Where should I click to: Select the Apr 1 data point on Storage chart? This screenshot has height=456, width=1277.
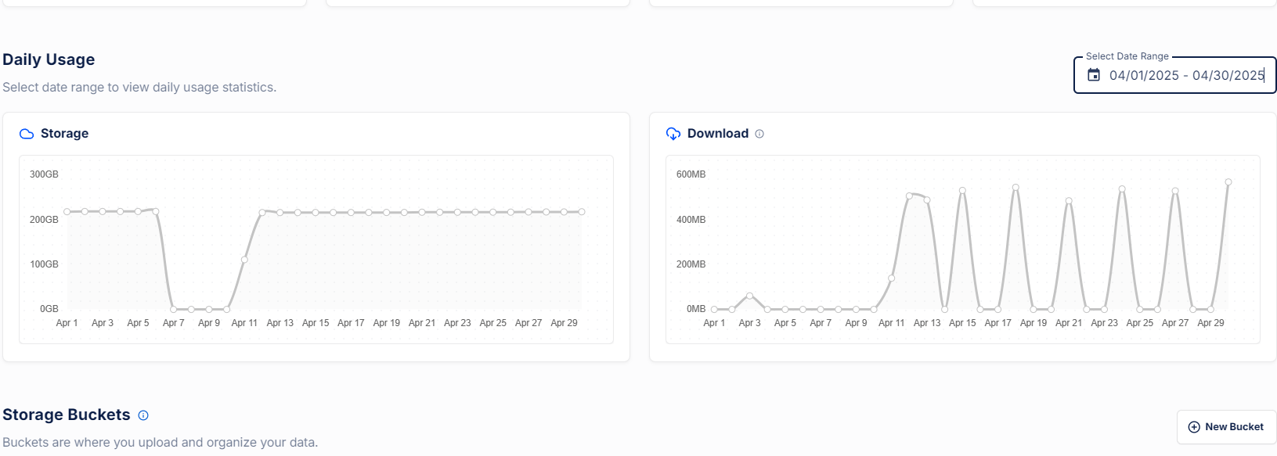(67, 212)
